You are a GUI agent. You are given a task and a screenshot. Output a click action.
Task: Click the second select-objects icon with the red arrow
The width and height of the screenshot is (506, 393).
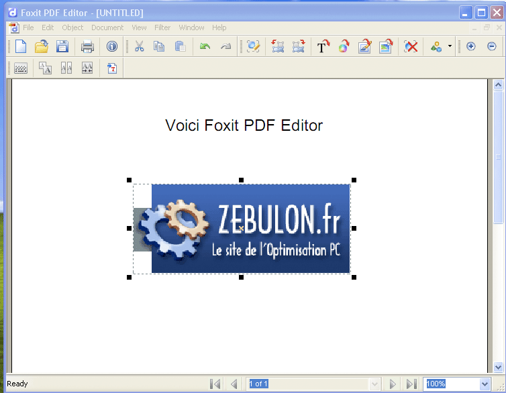(299, 46)
